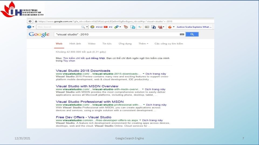Open the 'Justice Scalia Explains What...' toolbar link

(x=194, y=27)
